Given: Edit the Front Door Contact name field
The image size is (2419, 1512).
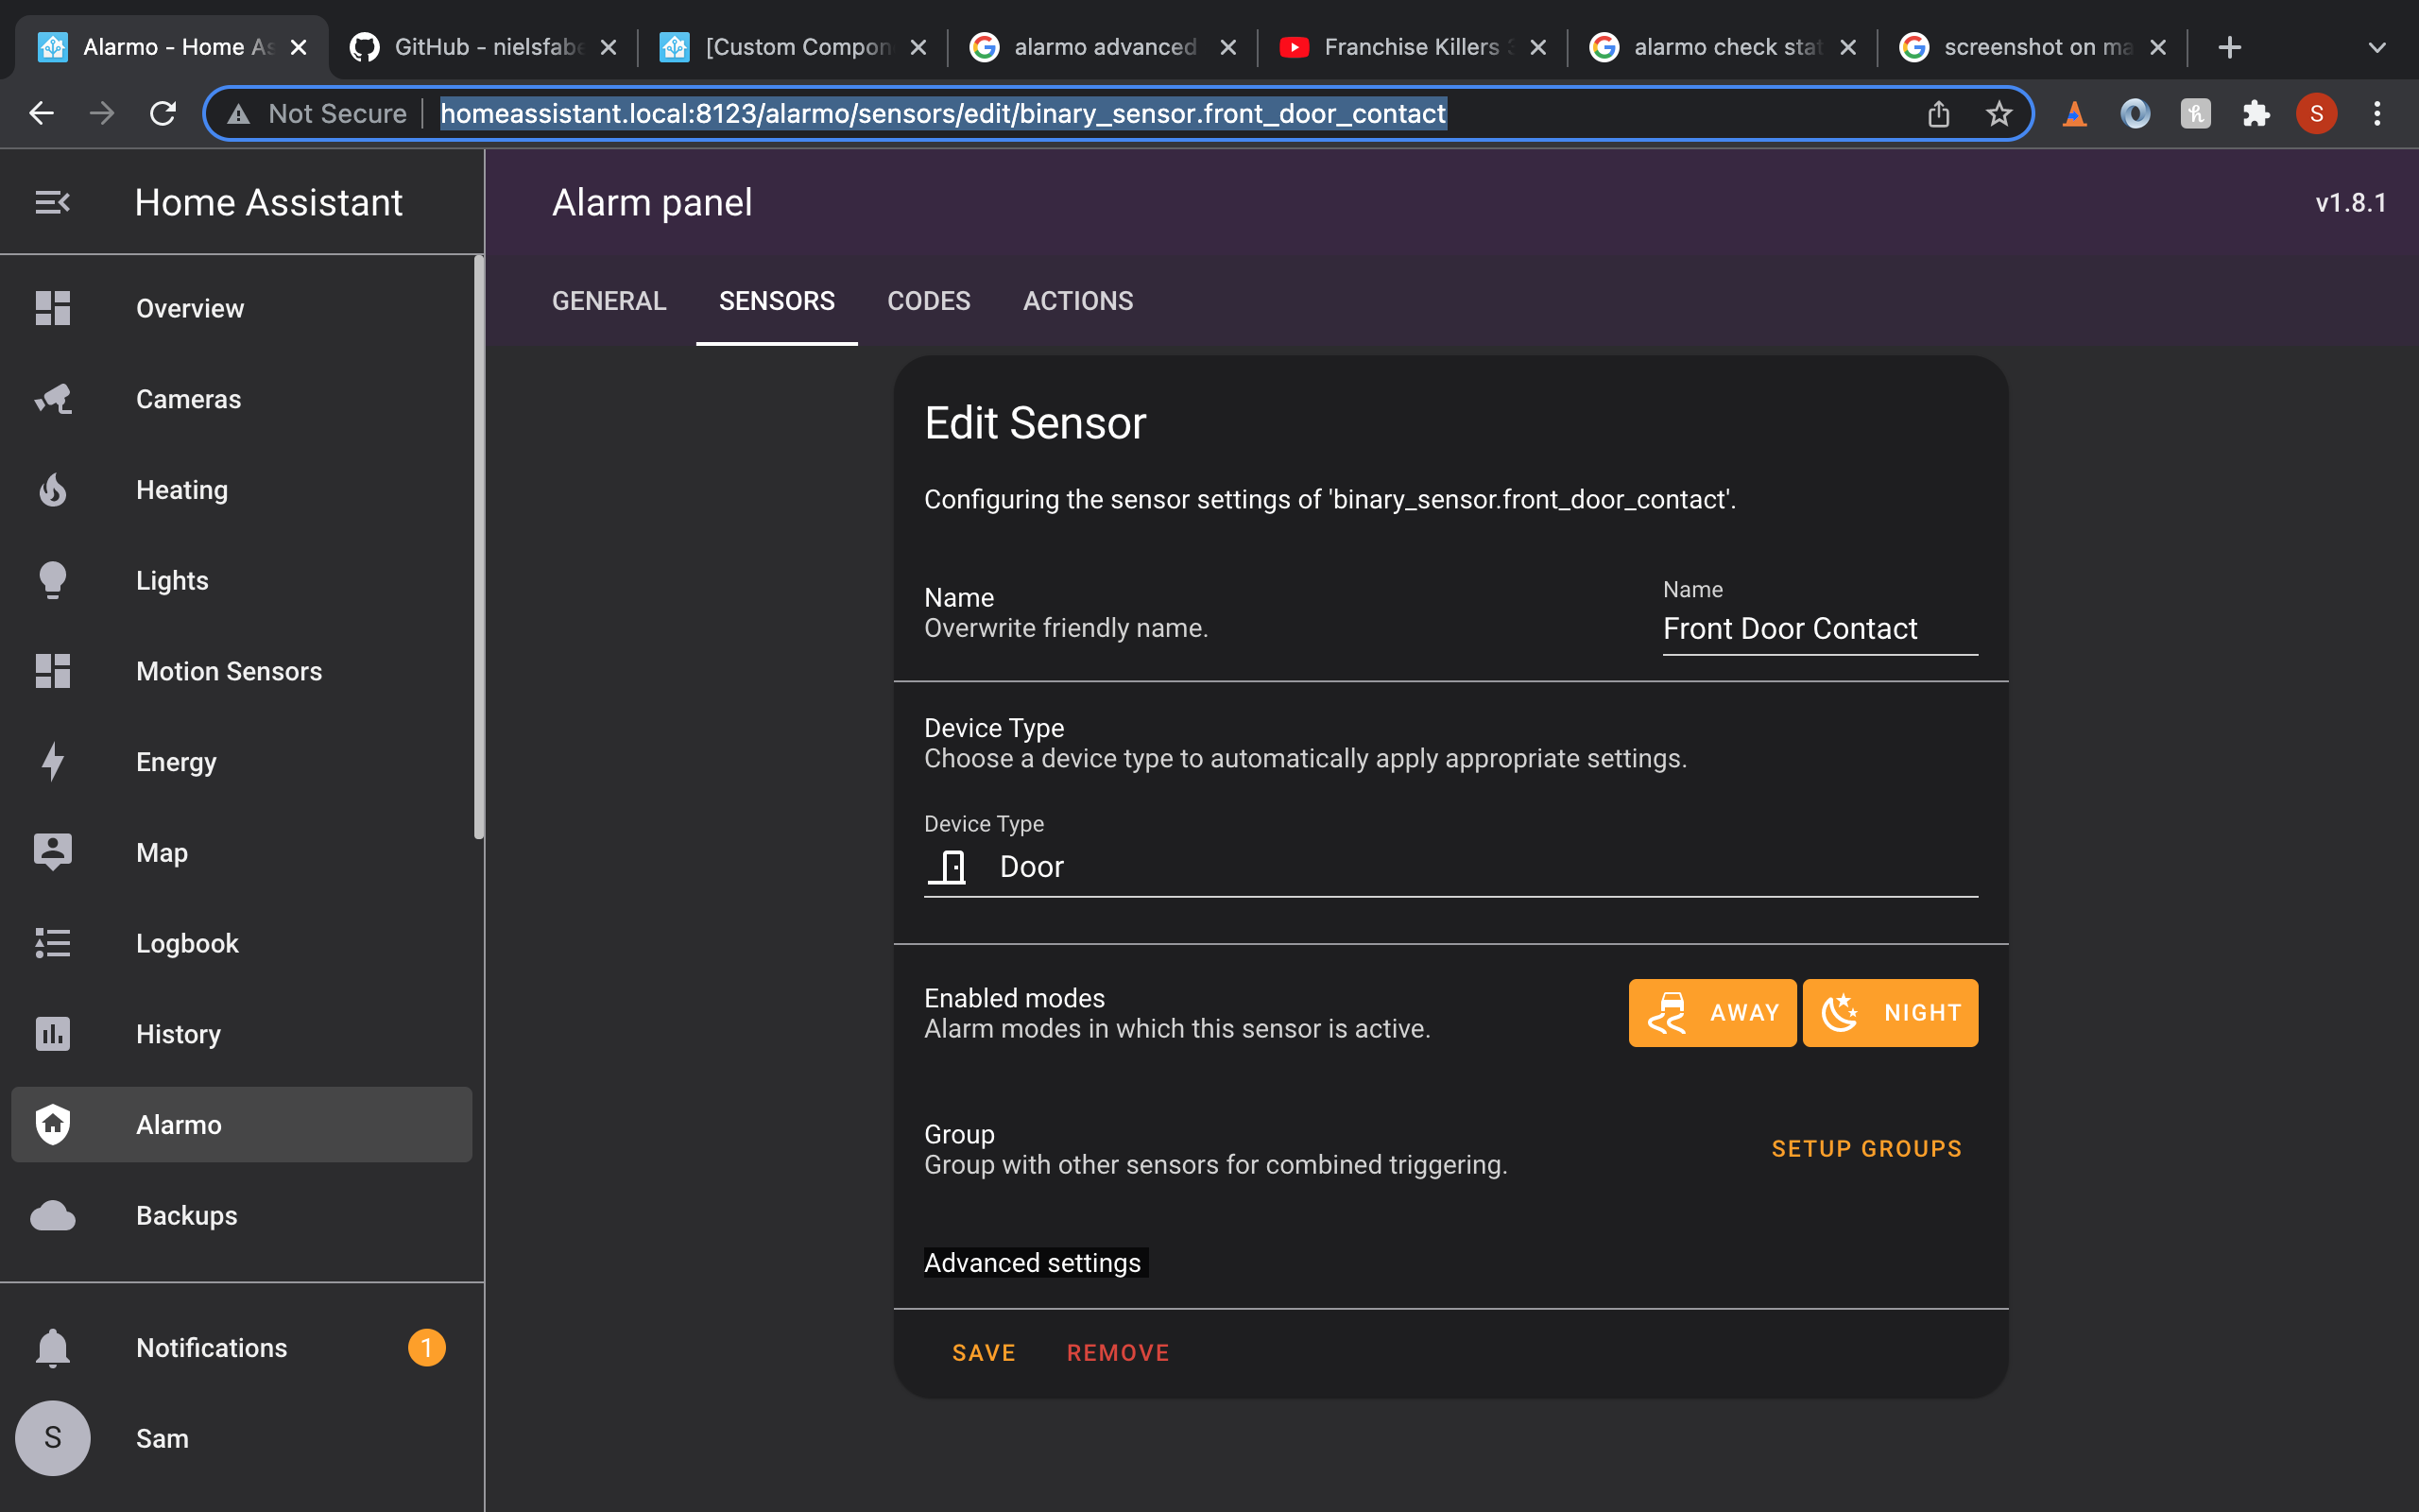Looking at the screenshot, I should [x=1818, y=628].
